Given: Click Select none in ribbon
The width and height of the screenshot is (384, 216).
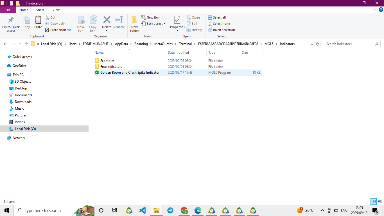Looking at the screenshot, I should click(219, 24).
